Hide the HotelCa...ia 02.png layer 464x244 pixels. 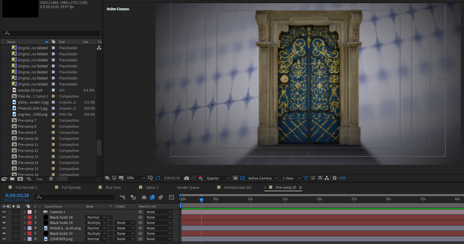coord(4,228)
